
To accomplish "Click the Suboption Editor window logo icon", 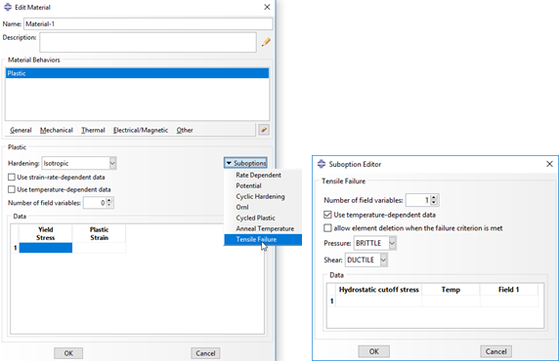I will [322, 164].
